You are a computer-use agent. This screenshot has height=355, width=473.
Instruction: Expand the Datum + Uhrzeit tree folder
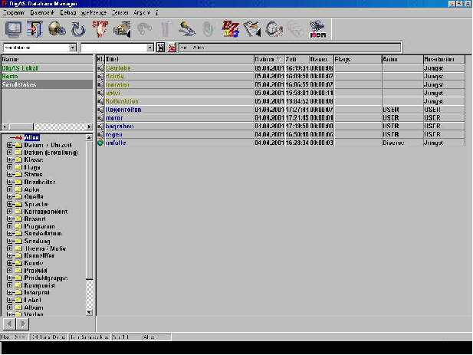pyautogui.click(x=9, y=145)
